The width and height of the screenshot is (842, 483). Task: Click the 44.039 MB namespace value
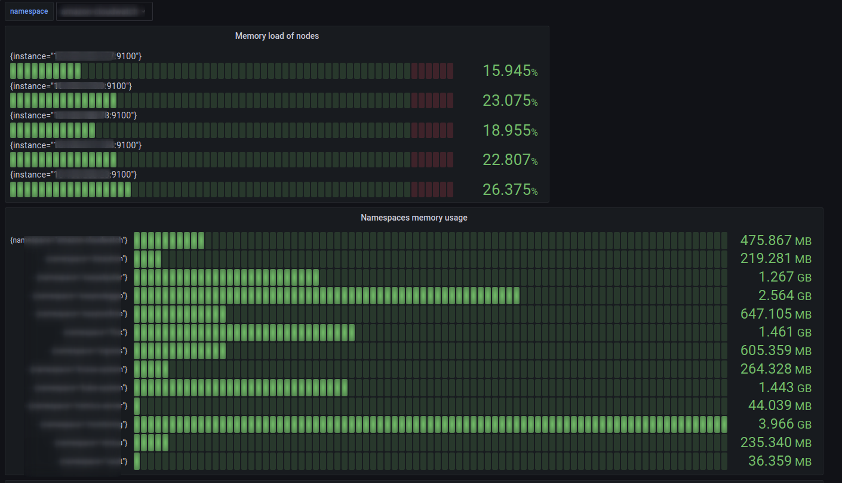[779, 406]
